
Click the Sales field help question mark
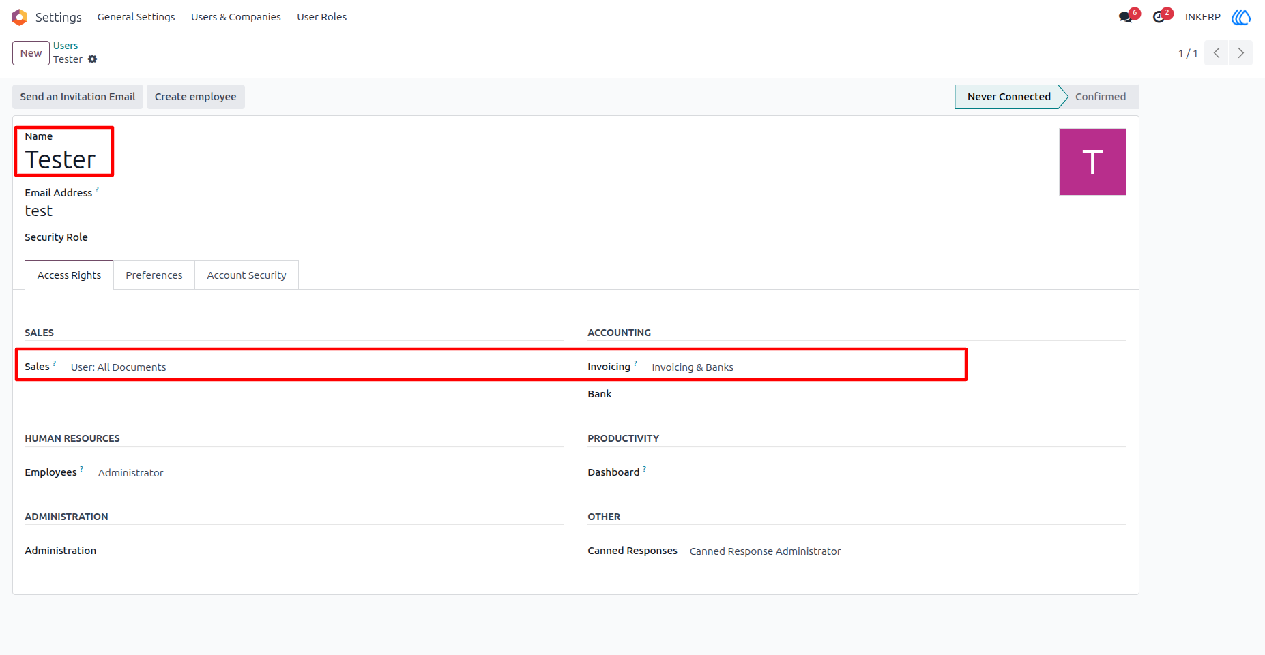click(55, 363)
